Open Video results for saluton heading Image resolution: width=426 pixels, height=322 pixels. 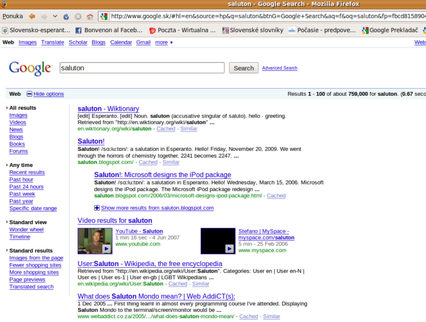click(115, 221)
